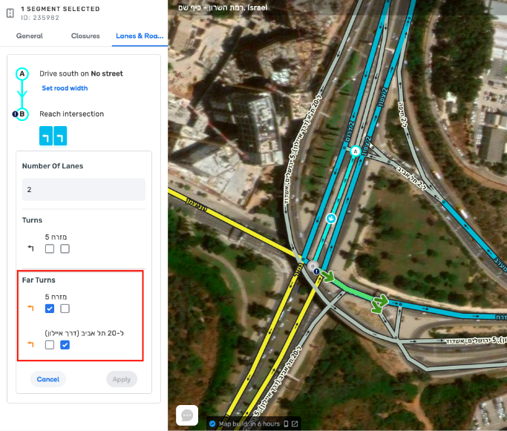Click node B marker on the map
The width and height of the screenshot is (507, 431).
pyautogui.click(x=313, y=266)
